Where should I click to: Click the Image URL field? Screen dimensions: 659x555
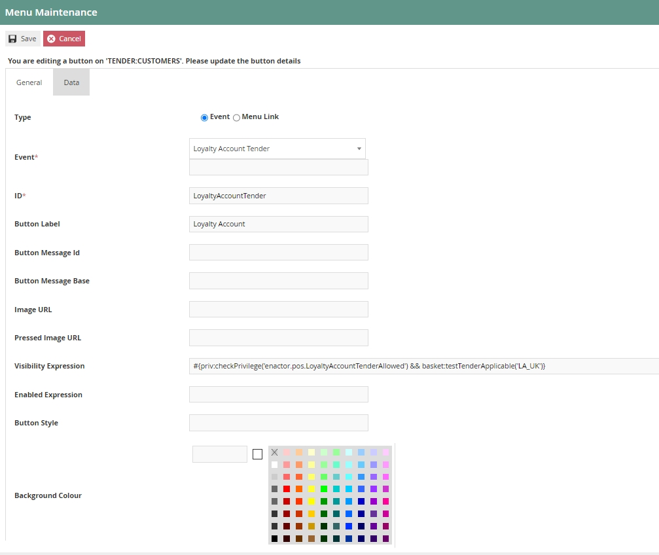pyautogui.click(x=278, y=309)
